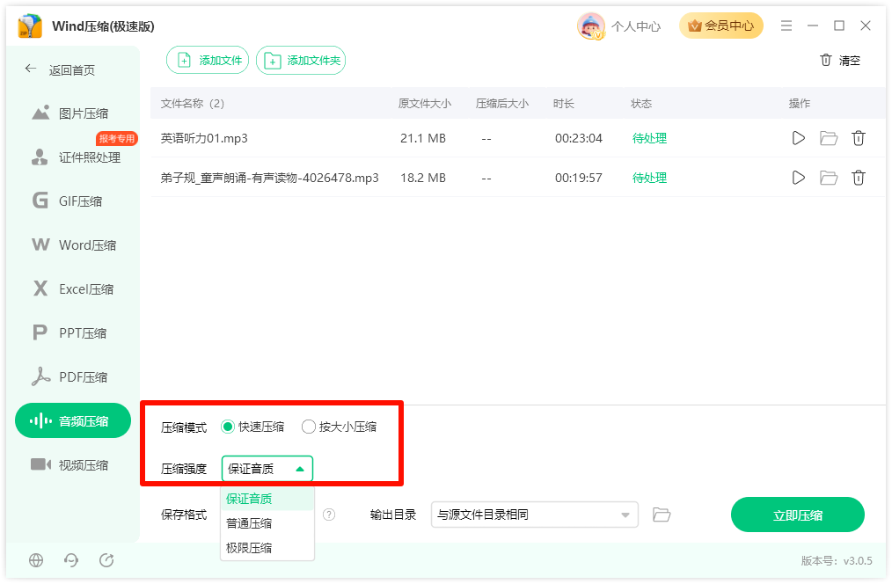Viewport: 892px width, 584px height.
Task: Click the 添加文件 button
Action: [208, 61]
